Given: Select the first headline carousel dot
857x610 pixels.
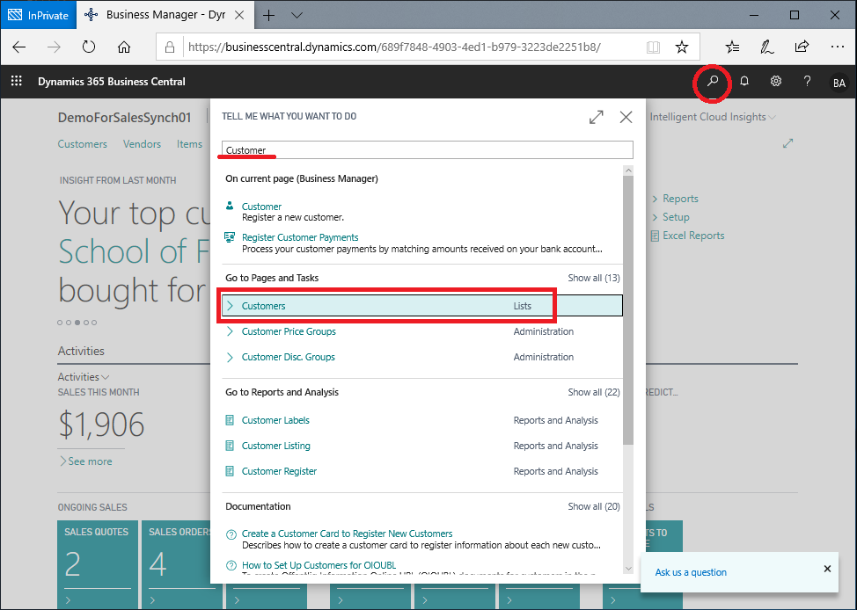Looking at the screenshot, I should click(60, 323).
